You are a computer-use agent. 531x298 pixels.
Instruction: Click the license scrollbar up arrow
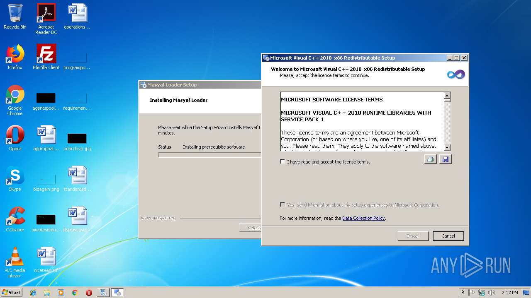click(x=447, y=95)
